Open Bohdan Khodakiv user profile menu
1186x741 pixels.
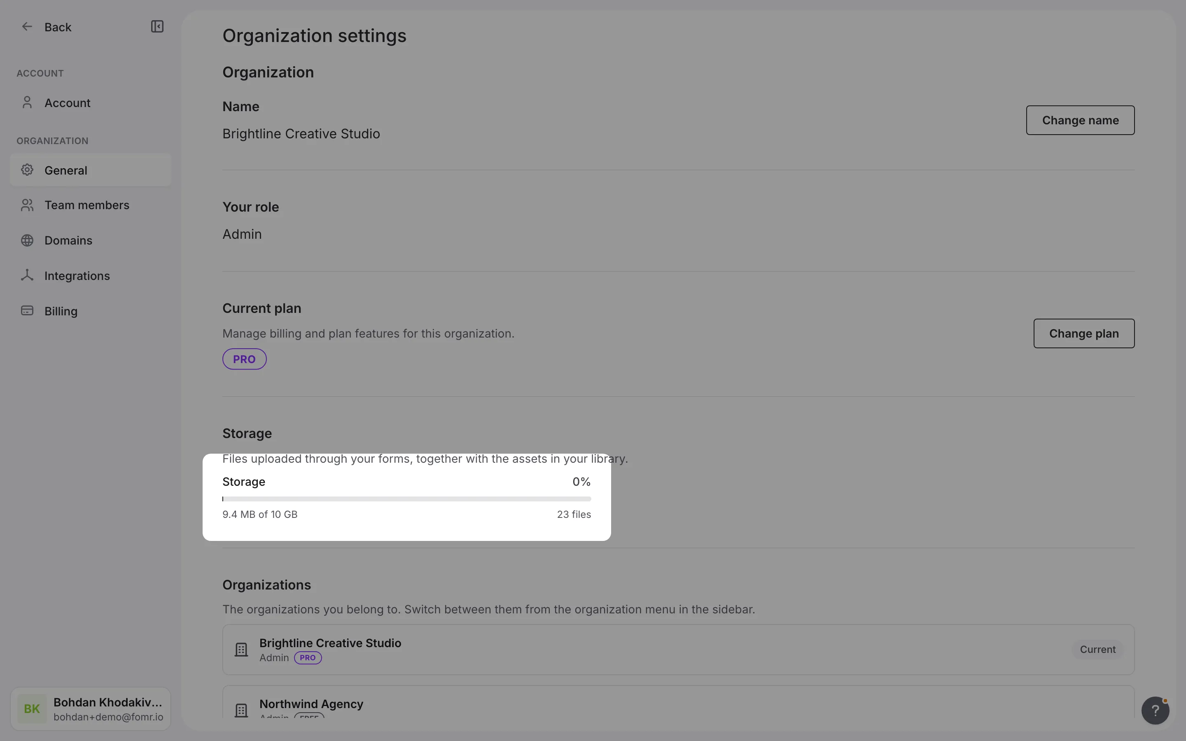click(90, 708)
